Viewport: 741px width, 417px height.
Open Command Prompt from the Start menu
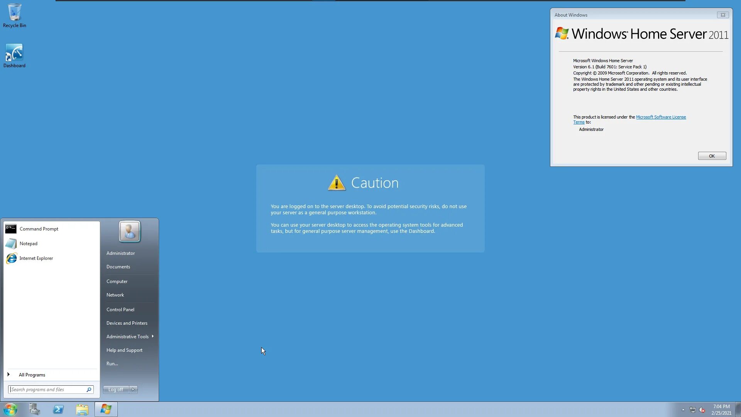[x=39, y=229]
